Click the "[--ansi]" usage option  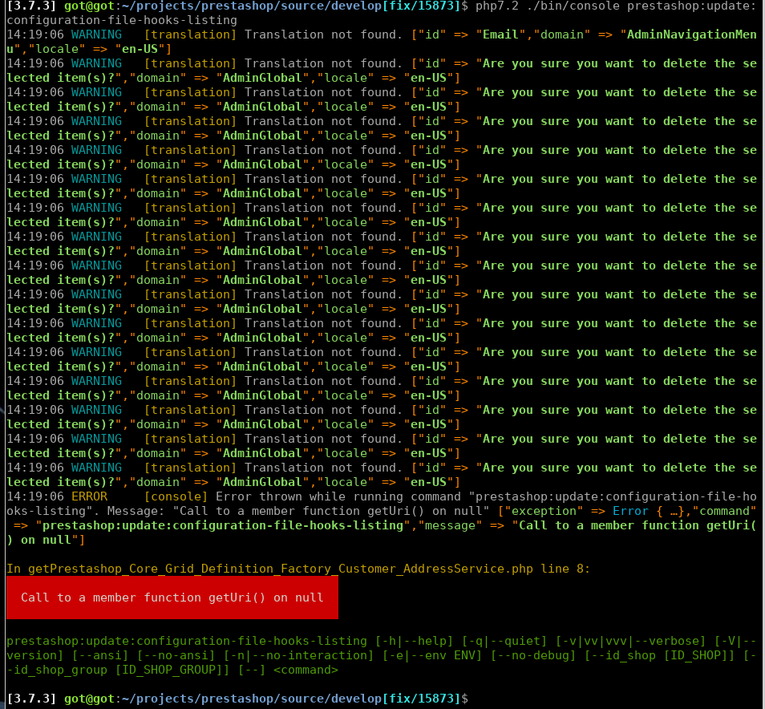pyautogui.click(x=100, y=655)
